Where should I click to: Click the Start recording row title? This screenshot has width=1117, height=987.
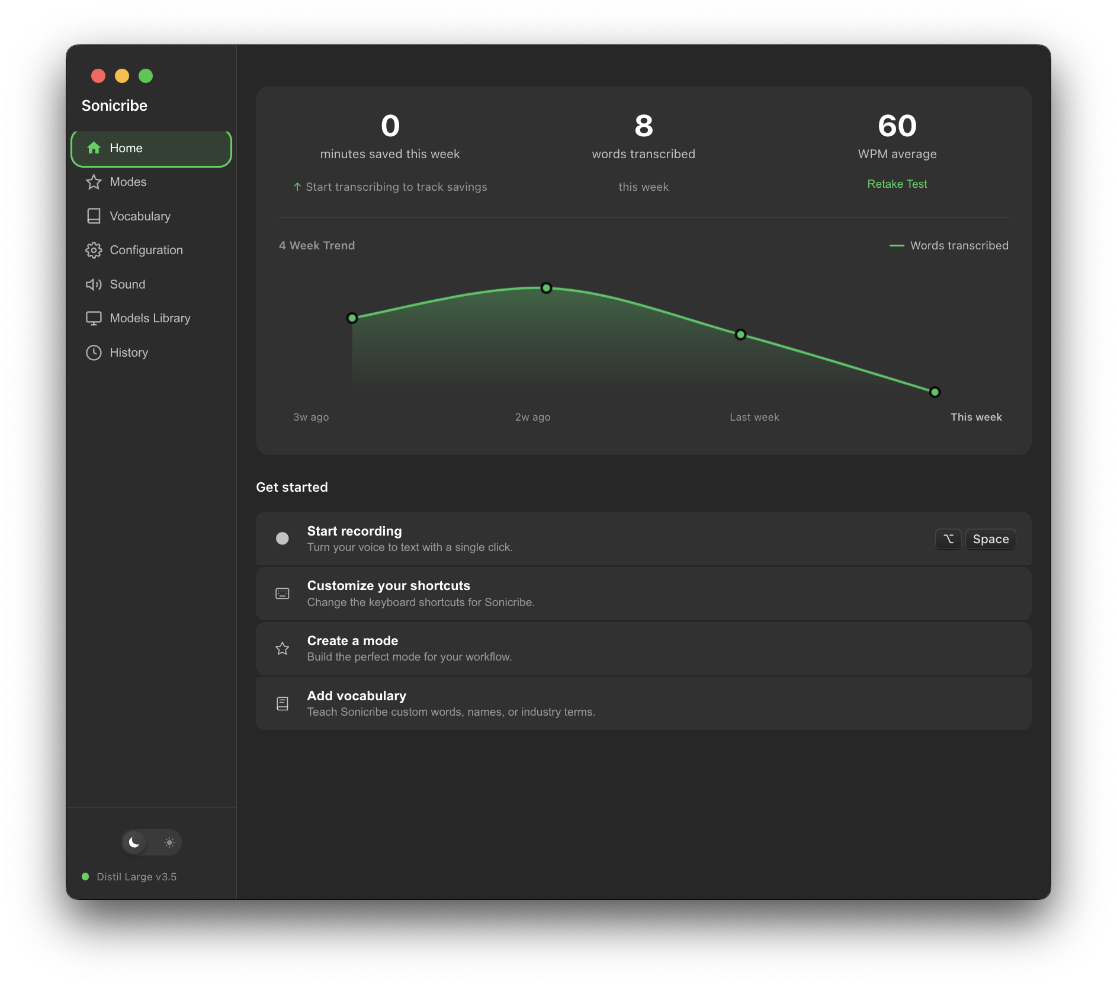354,531
